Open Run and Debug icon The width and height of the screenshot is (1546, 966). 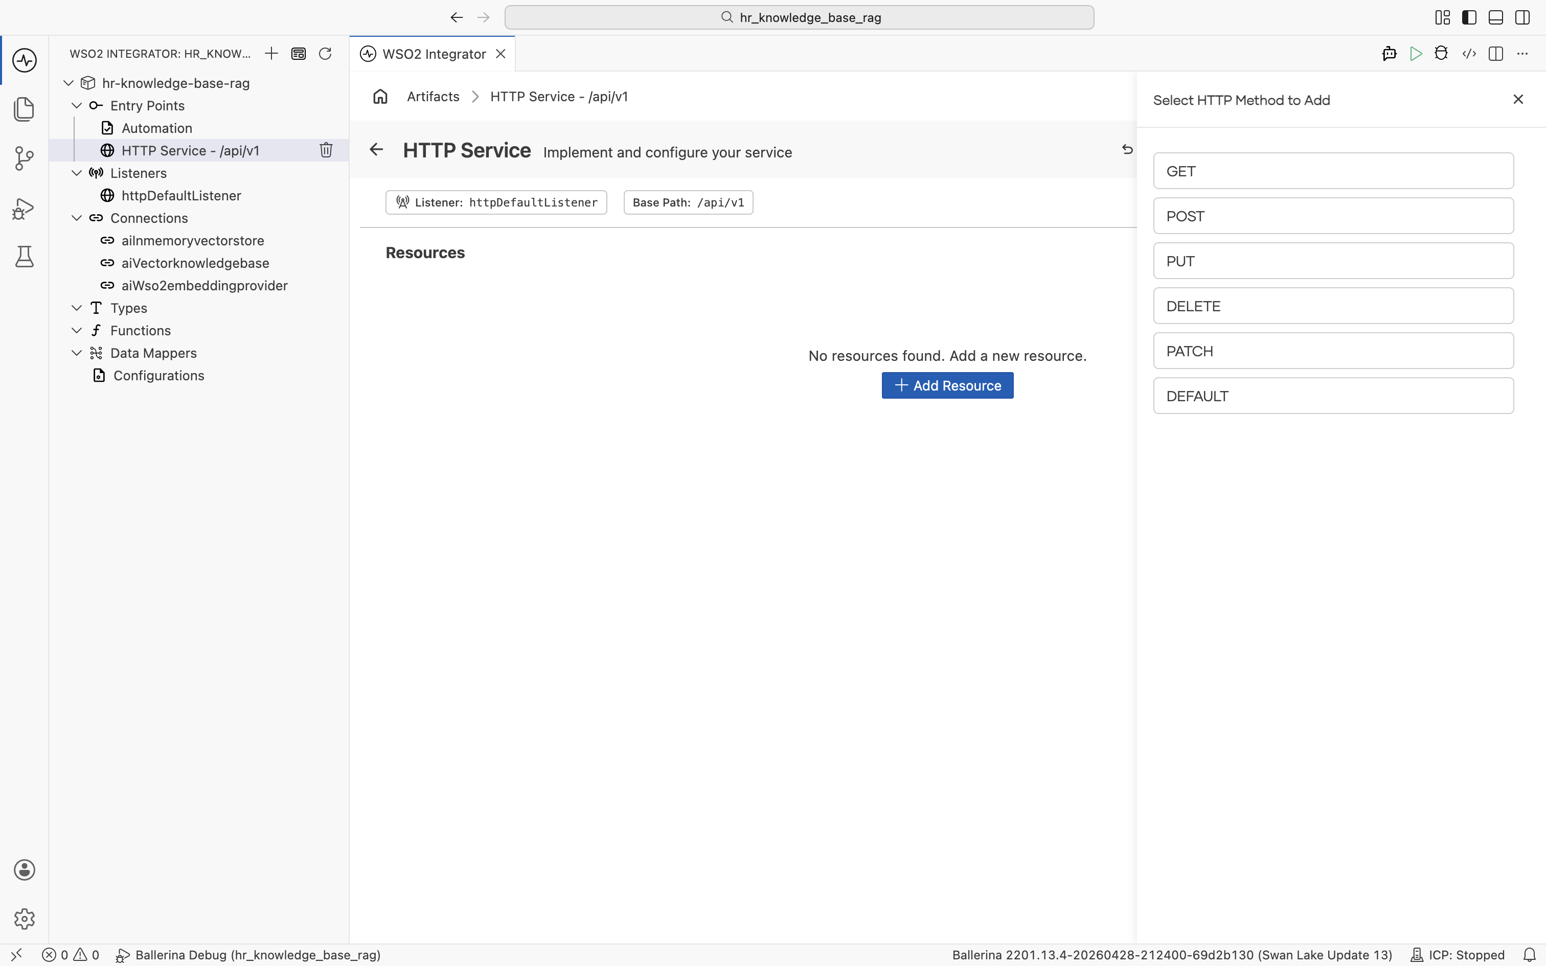[24, 209]
